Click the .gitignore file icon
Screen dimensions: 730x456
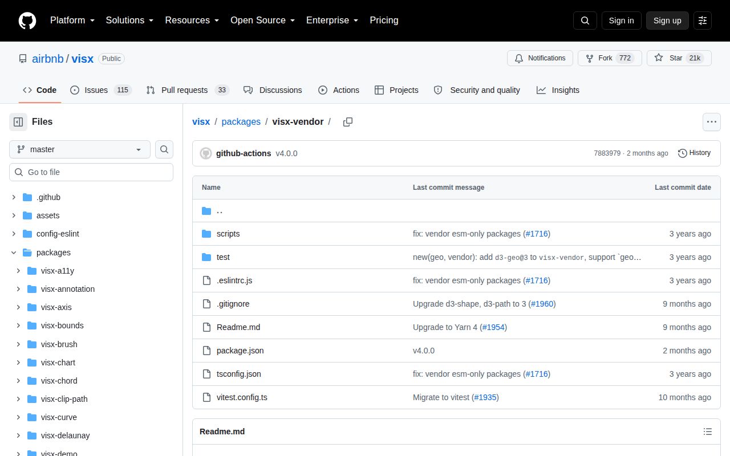[206, 304]
